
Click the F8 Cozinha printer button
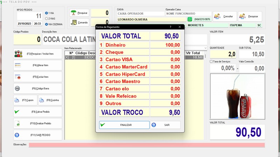point(50,100)
